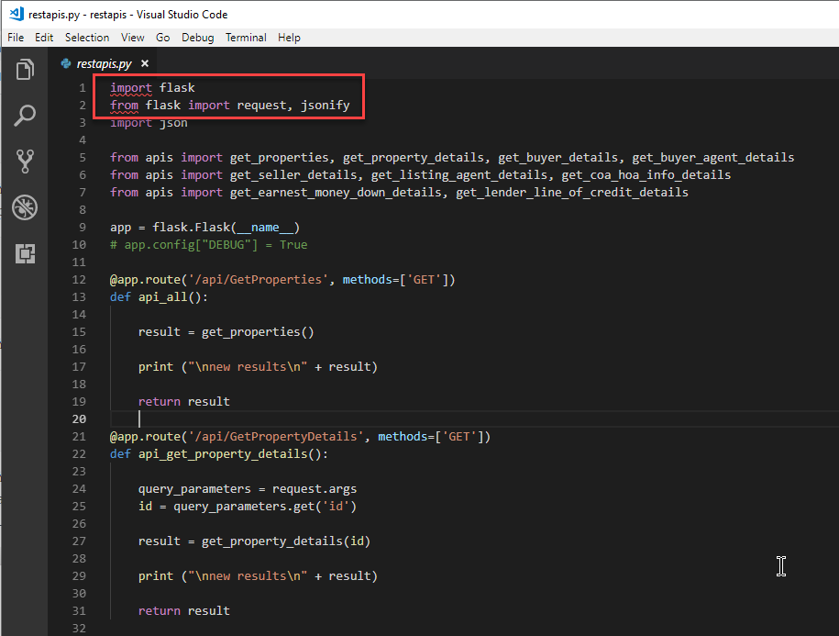Click the print statement on line 29
The image size is (839, 636).
258,576
